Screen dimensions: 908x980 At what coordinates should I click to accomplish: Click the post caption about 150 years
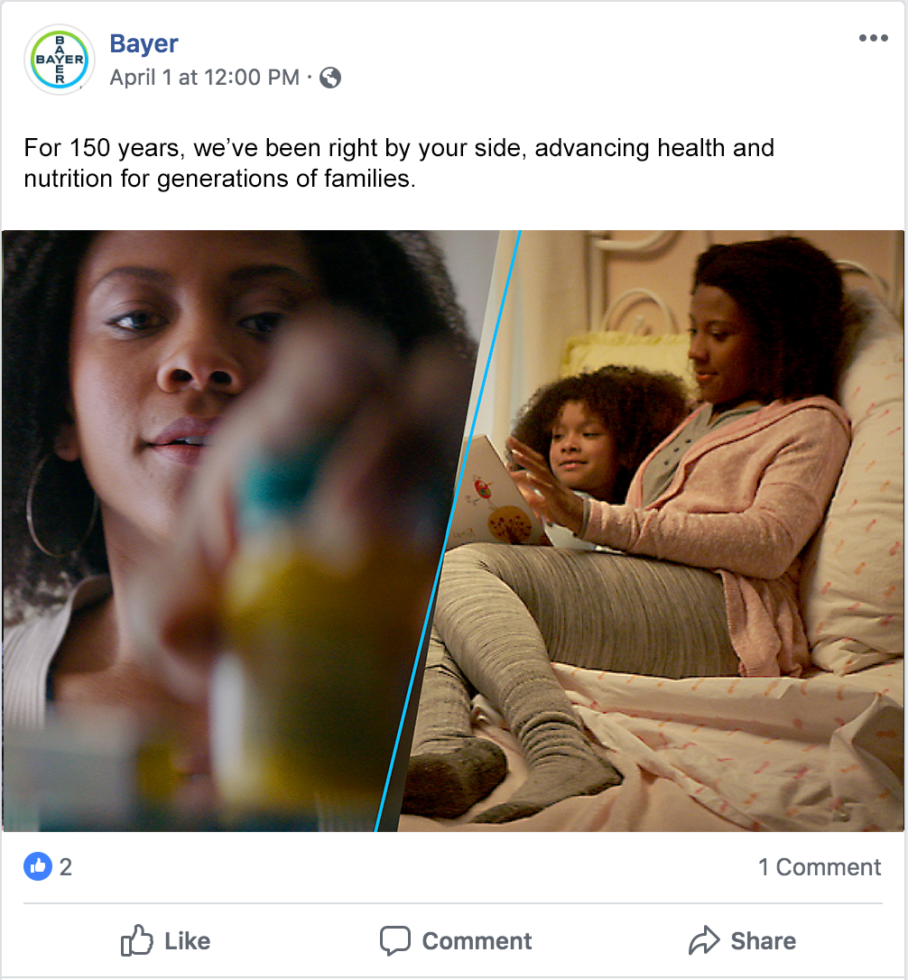click(x=399, y=163)
